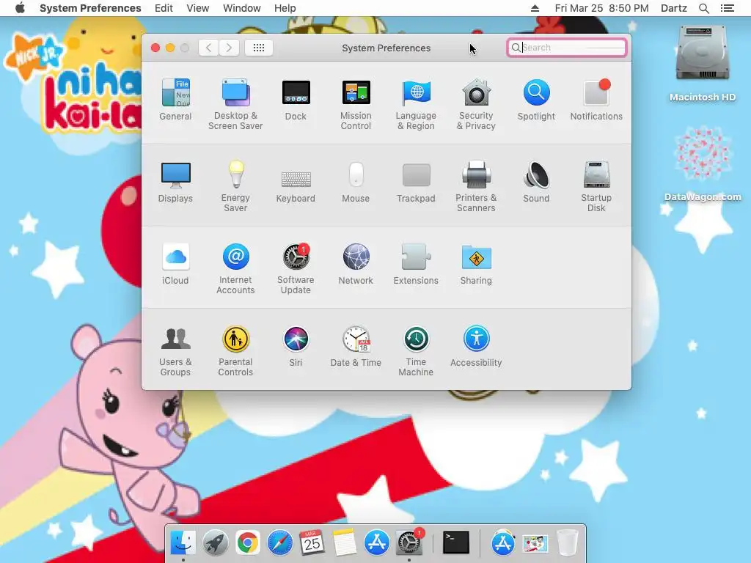Click the Show All grid button
The height and width of the screenshot is (563, 751).
(259, 48)
